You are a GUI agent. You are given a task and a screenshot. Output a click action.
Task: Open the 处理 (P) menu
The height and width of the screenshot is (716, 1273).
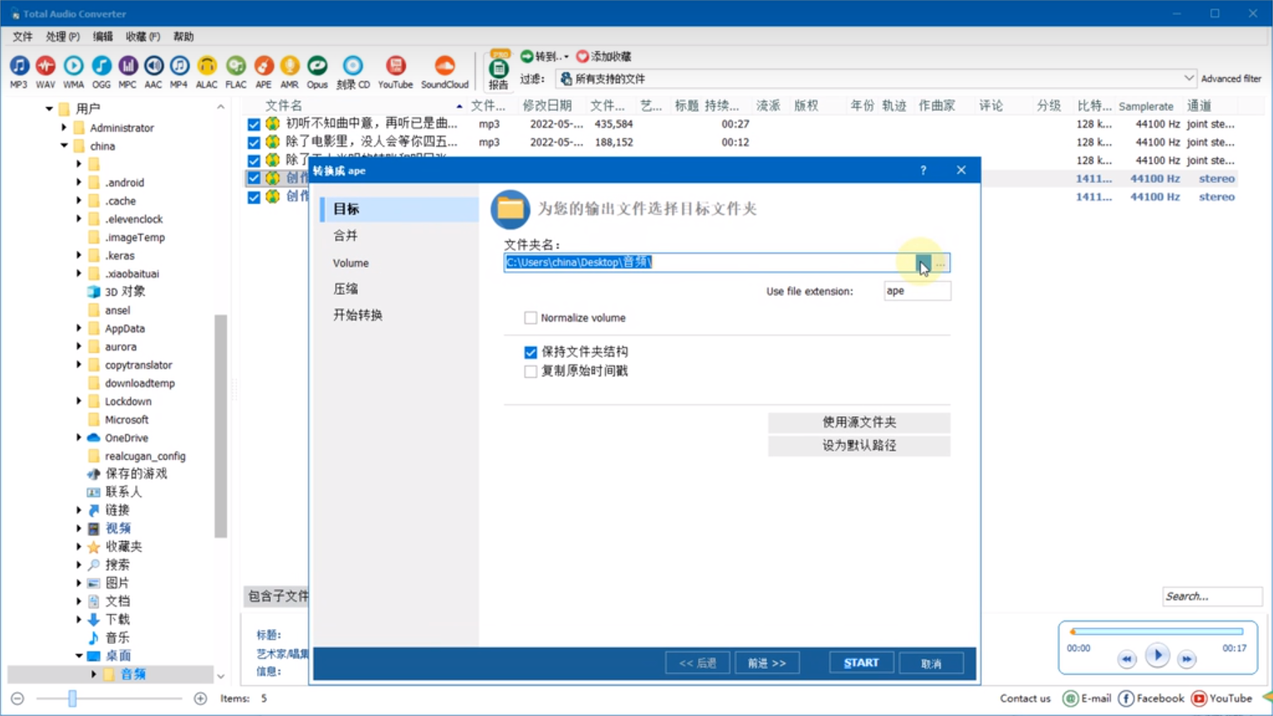click(62, 36)
